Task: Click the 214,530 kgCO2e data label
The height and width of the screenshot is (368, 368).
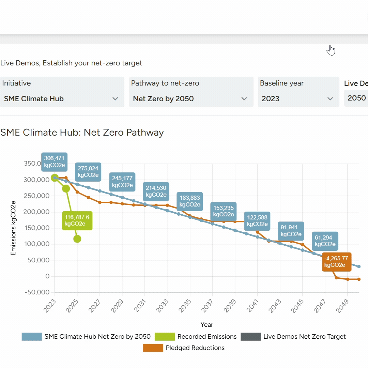Action: pos(156,191)
